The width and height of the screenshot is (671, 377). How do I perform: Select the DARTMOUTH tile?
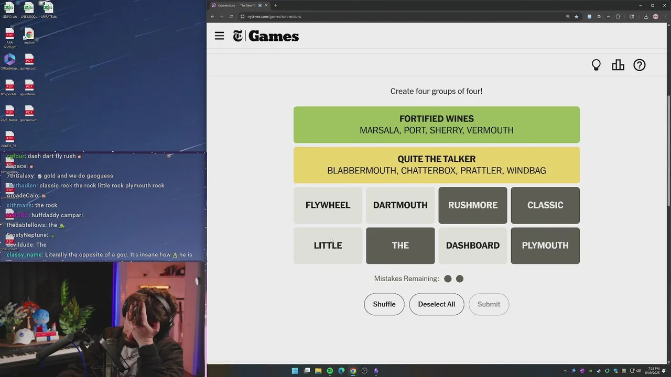click(x=400, y=205)
